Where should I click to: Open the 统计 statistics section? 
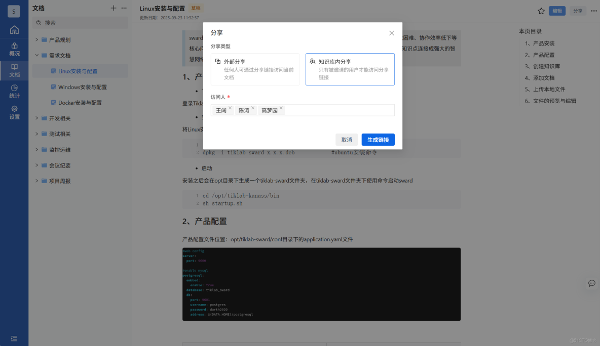click(x=14, y=93)
